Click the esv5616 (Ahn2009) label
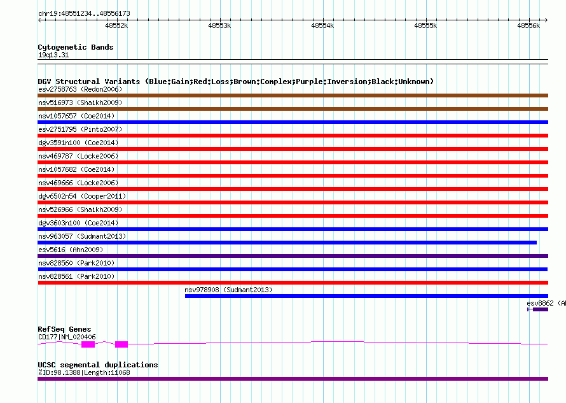The image size is (566, 403). 71,250
